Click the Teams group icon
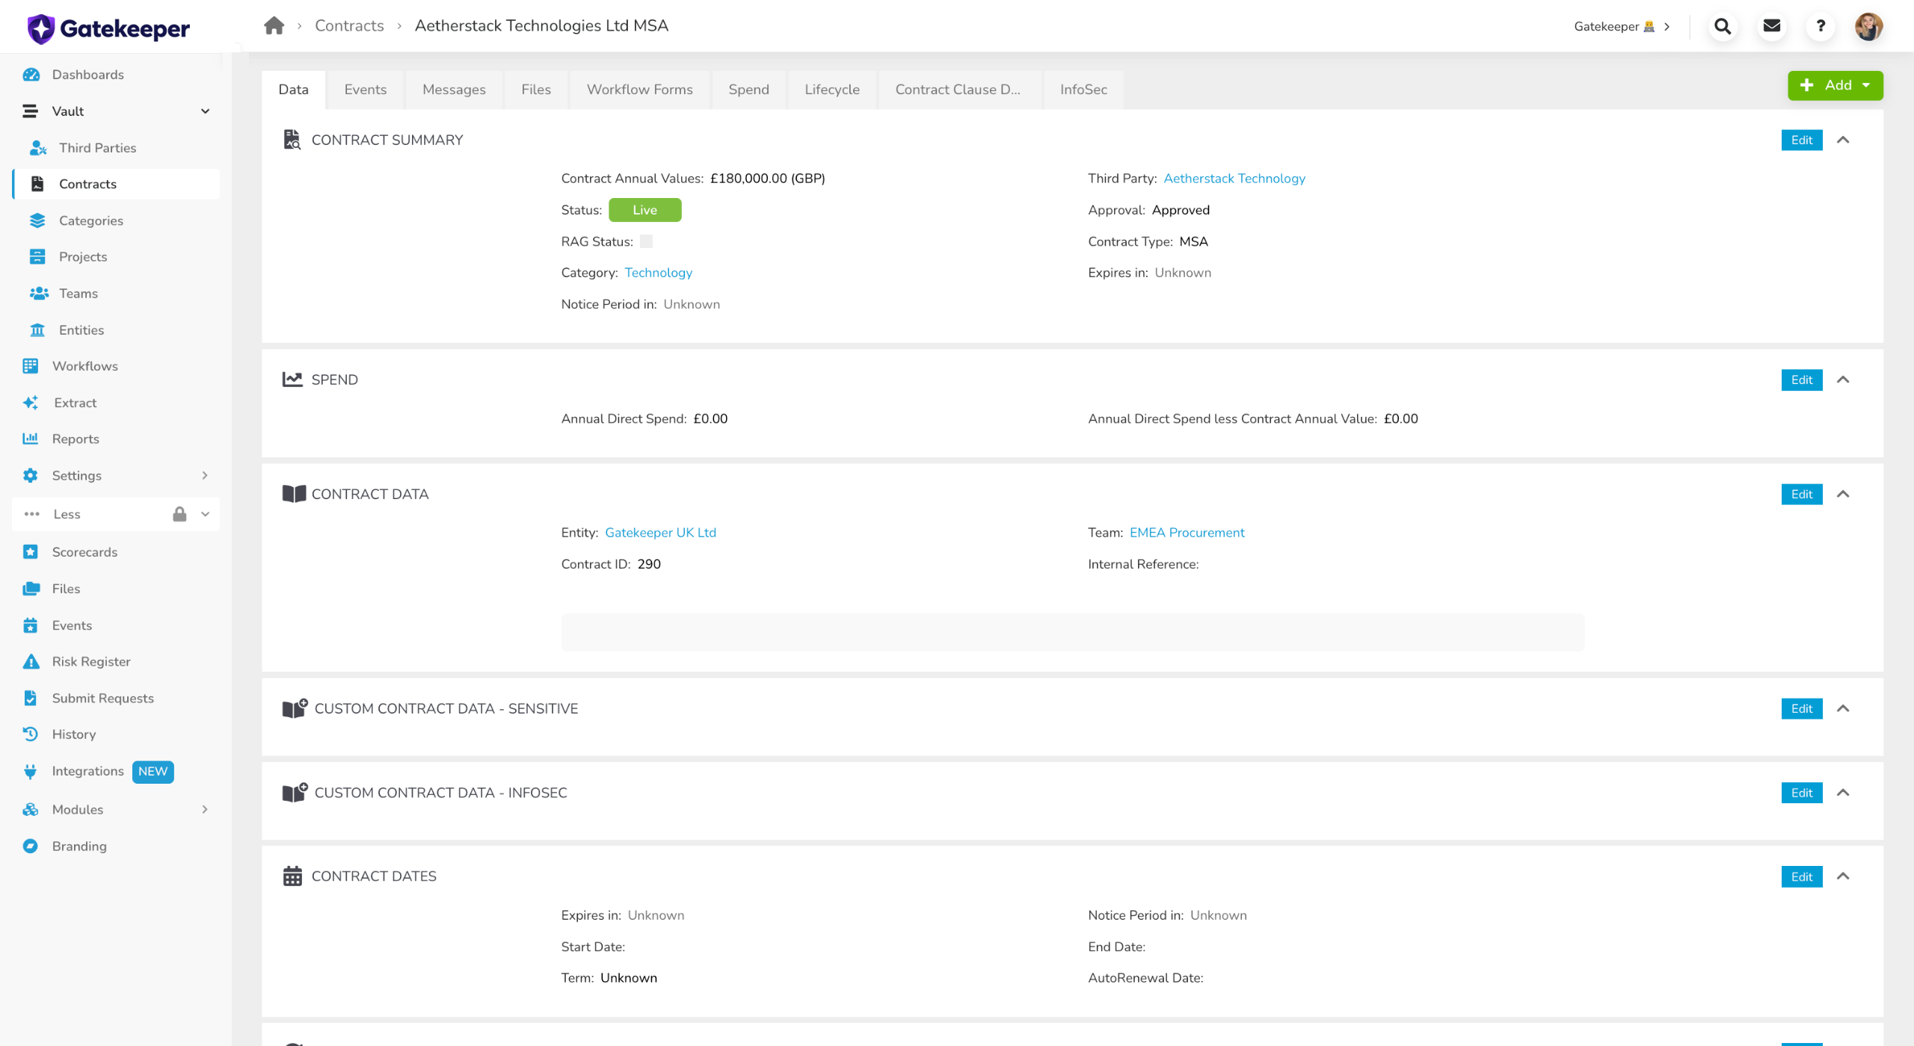This screenshot has height=1046, width=1914. pyautogui.click(x=39, y=294)
